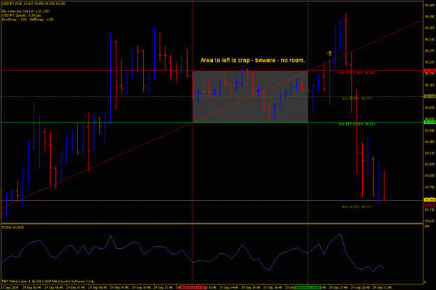The width and height of the screenshot is (436, 290).
Task: Click the green 90.024 price tag on axis
Action: pos(430,122)
